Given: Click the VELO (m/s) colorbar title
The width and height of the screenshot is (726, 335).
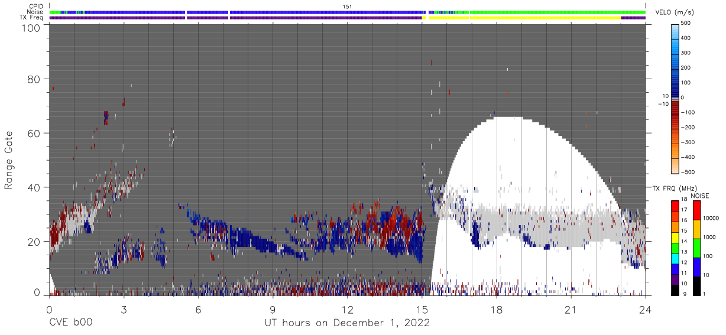Looking at the screenshot, I should tap(675, 12).
